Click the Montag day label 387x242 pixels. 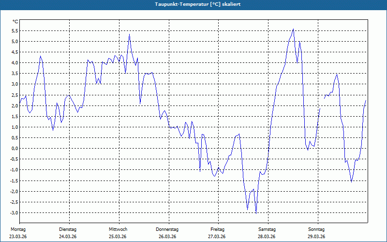18,229
